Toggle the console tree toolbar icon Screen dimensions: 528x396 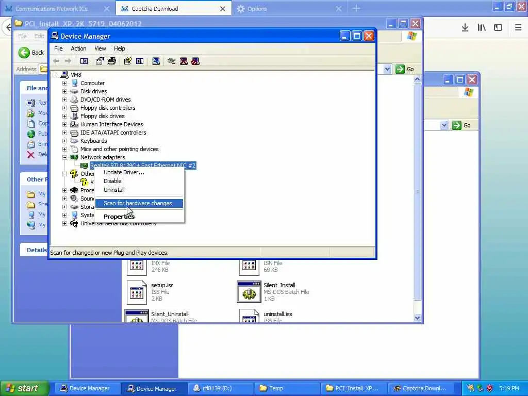[x=84, y=61]
